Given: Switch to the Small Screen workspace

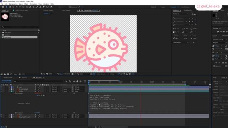Looking at the screenshot, I should (185, 7).
